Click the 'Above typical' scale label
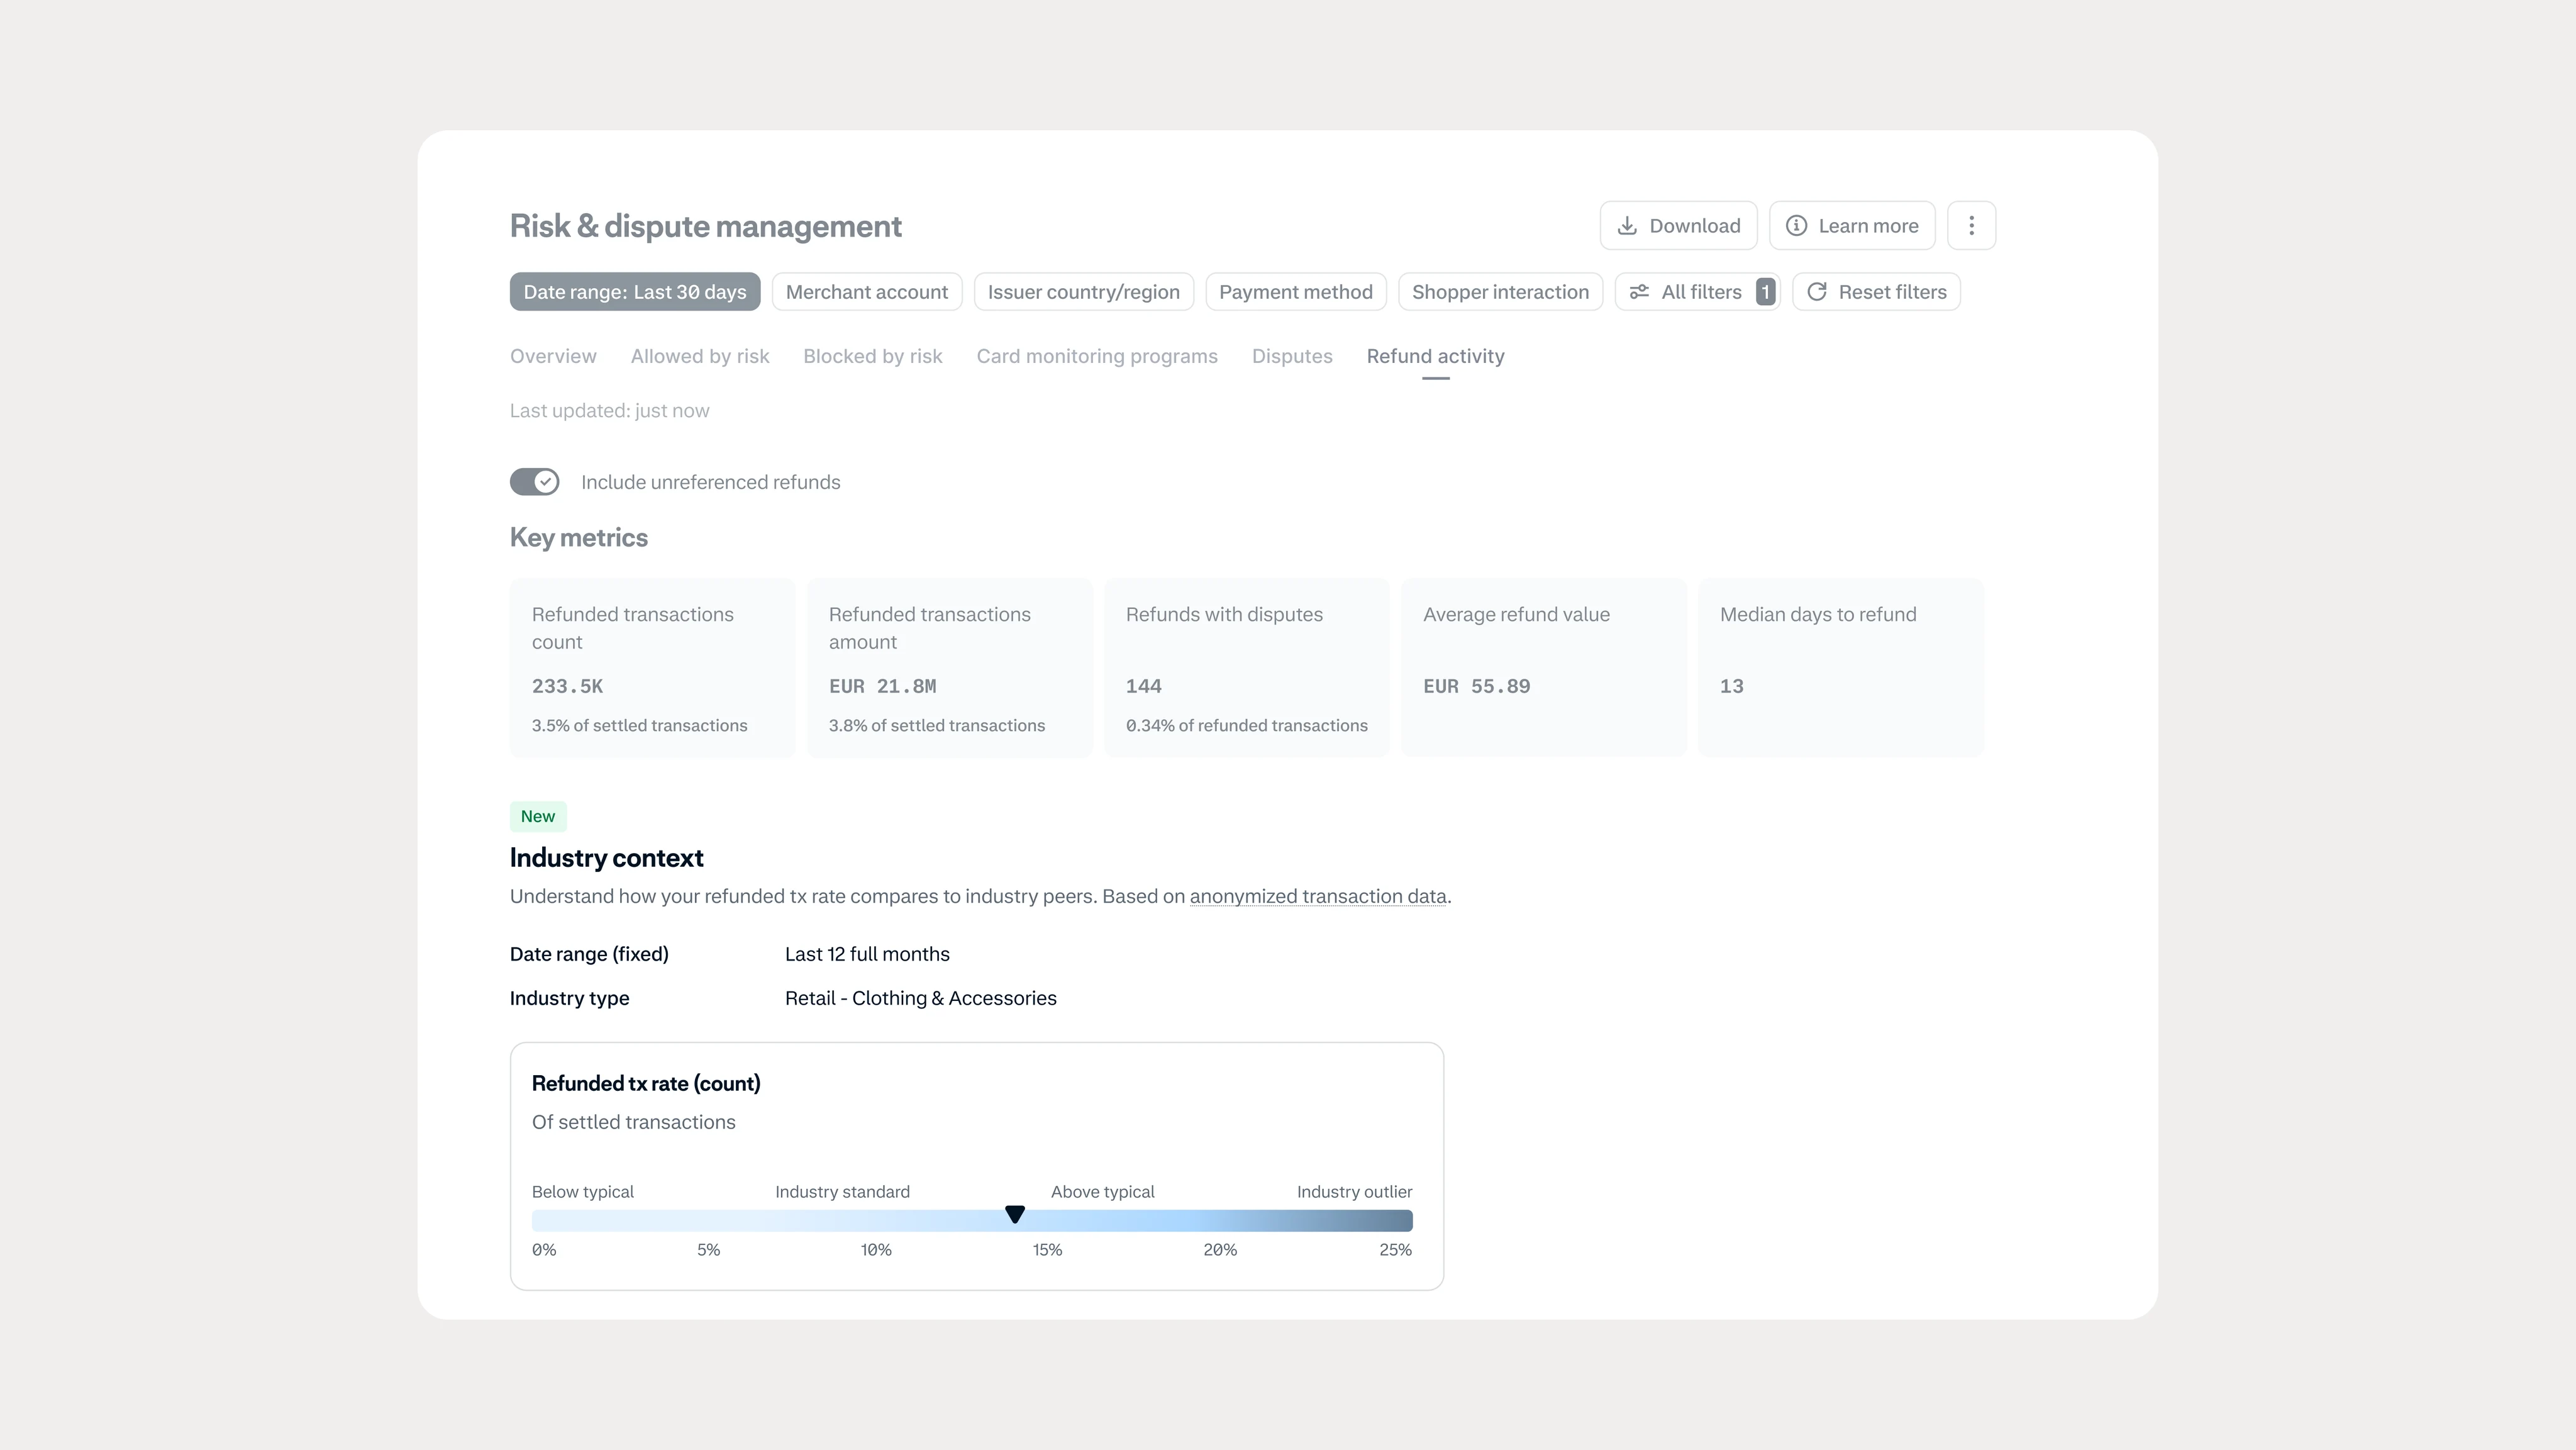 click(1102, 1192)
